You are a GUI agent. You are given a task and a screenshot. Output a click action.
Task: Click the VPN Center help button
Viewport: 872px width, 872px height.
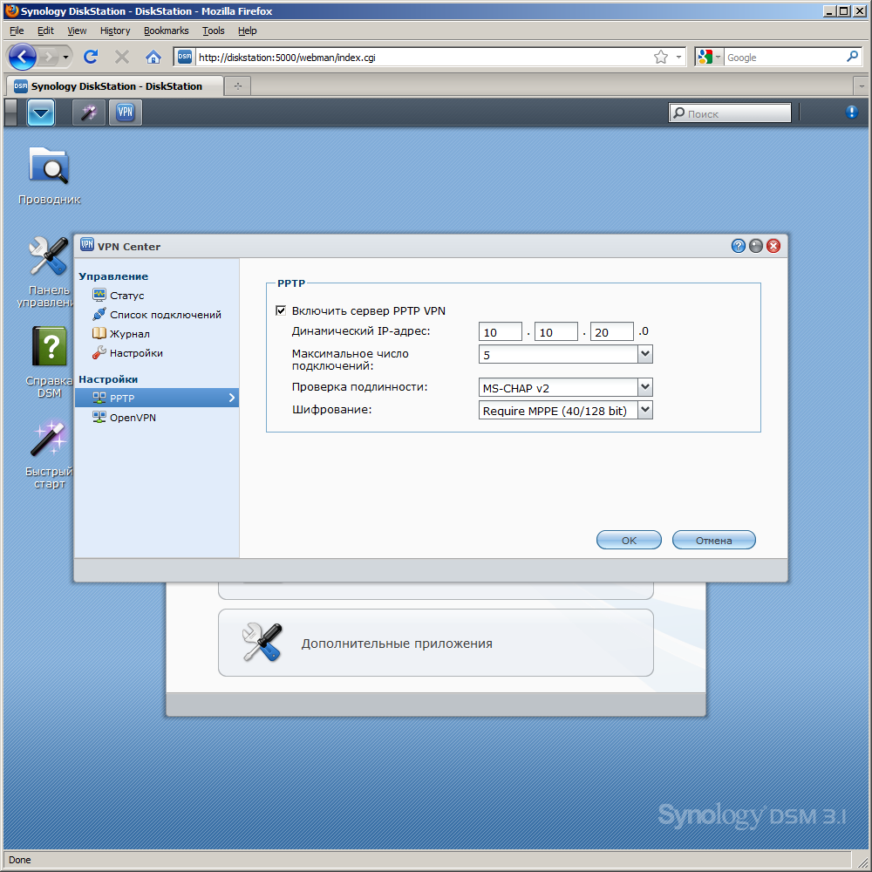pyautogui.click(x=738, y=246)
